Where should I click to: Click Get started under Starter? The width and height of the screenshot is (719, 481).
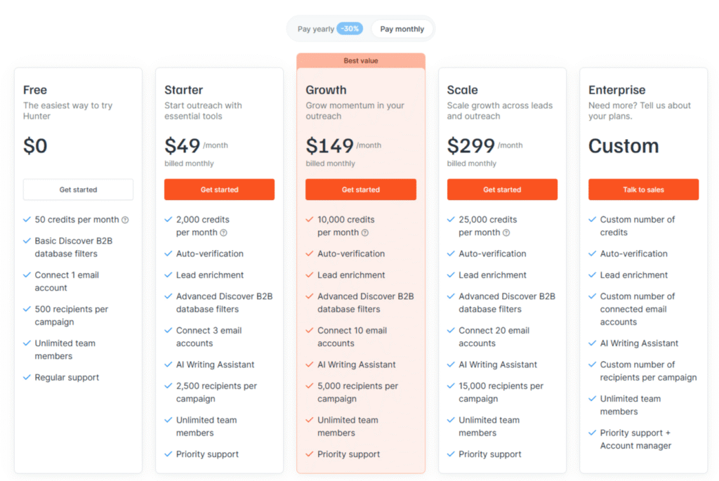click(219, 189)
